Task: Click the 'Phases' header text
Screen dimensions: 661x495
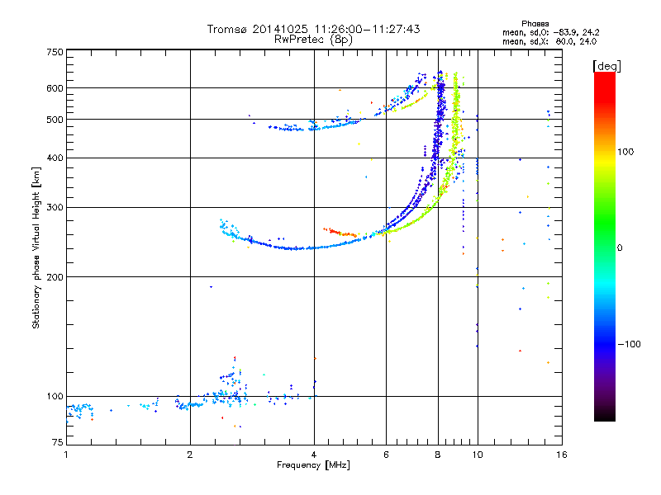Action: pyautogui.click(x=535, y=24)
